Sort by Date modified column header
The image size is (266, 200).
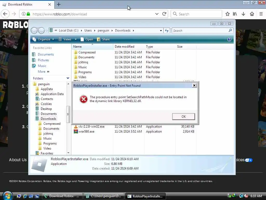coord(129,46)
